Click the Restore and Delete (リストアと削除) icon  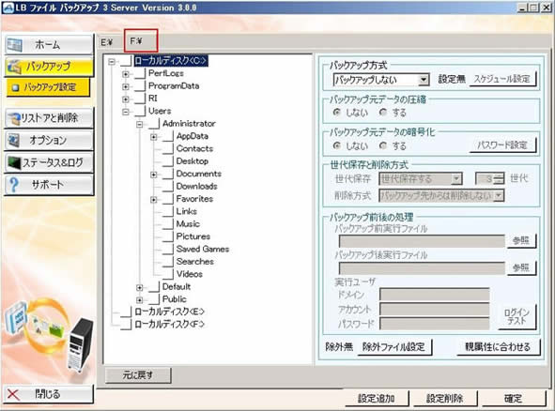[x=14, y=118]
